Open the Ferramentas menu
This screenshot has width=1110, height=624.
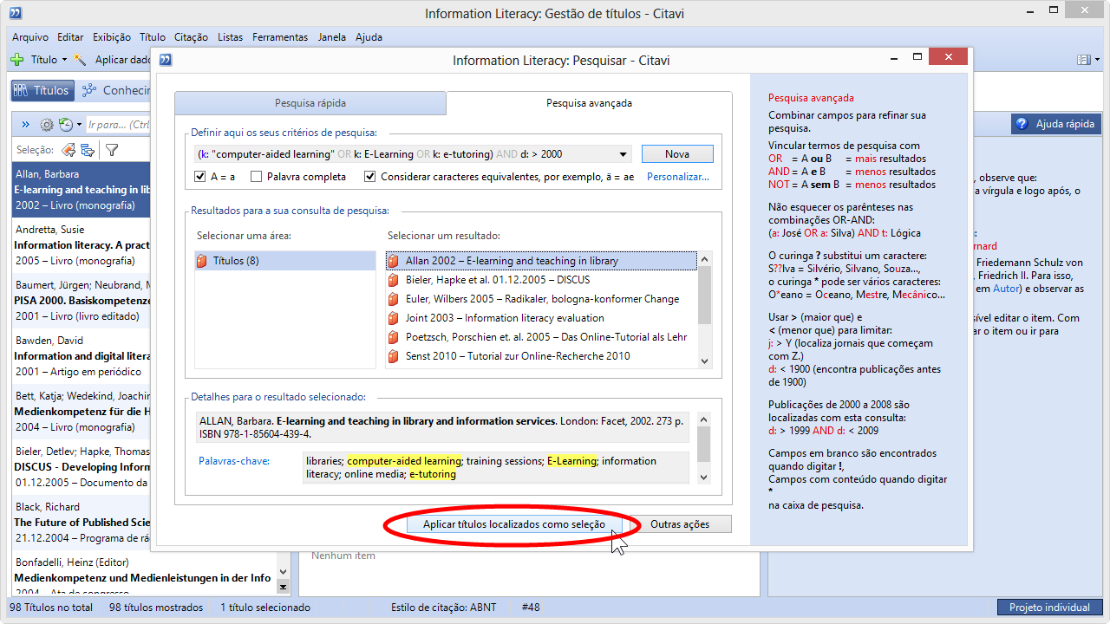pos(280,37)
